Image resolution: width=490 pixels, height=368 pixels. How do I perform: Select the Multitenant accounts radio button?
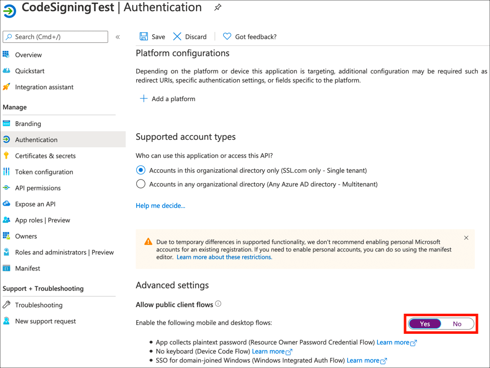pyautogui.click(x=141, y=184)
